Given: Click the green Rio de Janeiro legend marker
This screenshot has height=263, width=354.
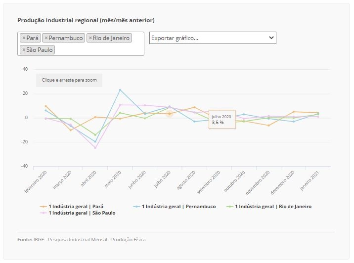Looking at the screenshot, I should pyautogui.click(x=229, y=207).
